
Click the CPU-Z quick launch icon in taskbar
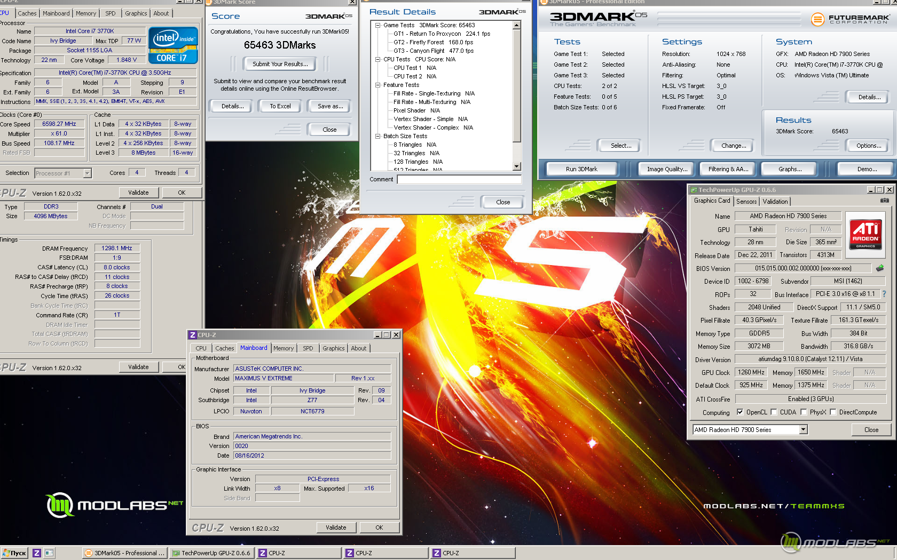37,553
